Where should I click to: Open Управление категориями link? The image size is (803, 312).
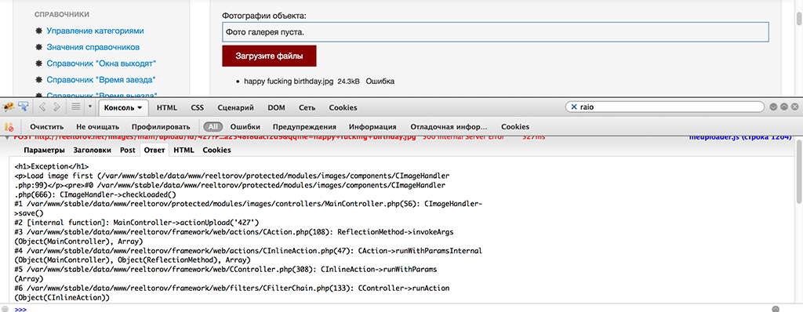pyautogui.click(x=95, y=31)
